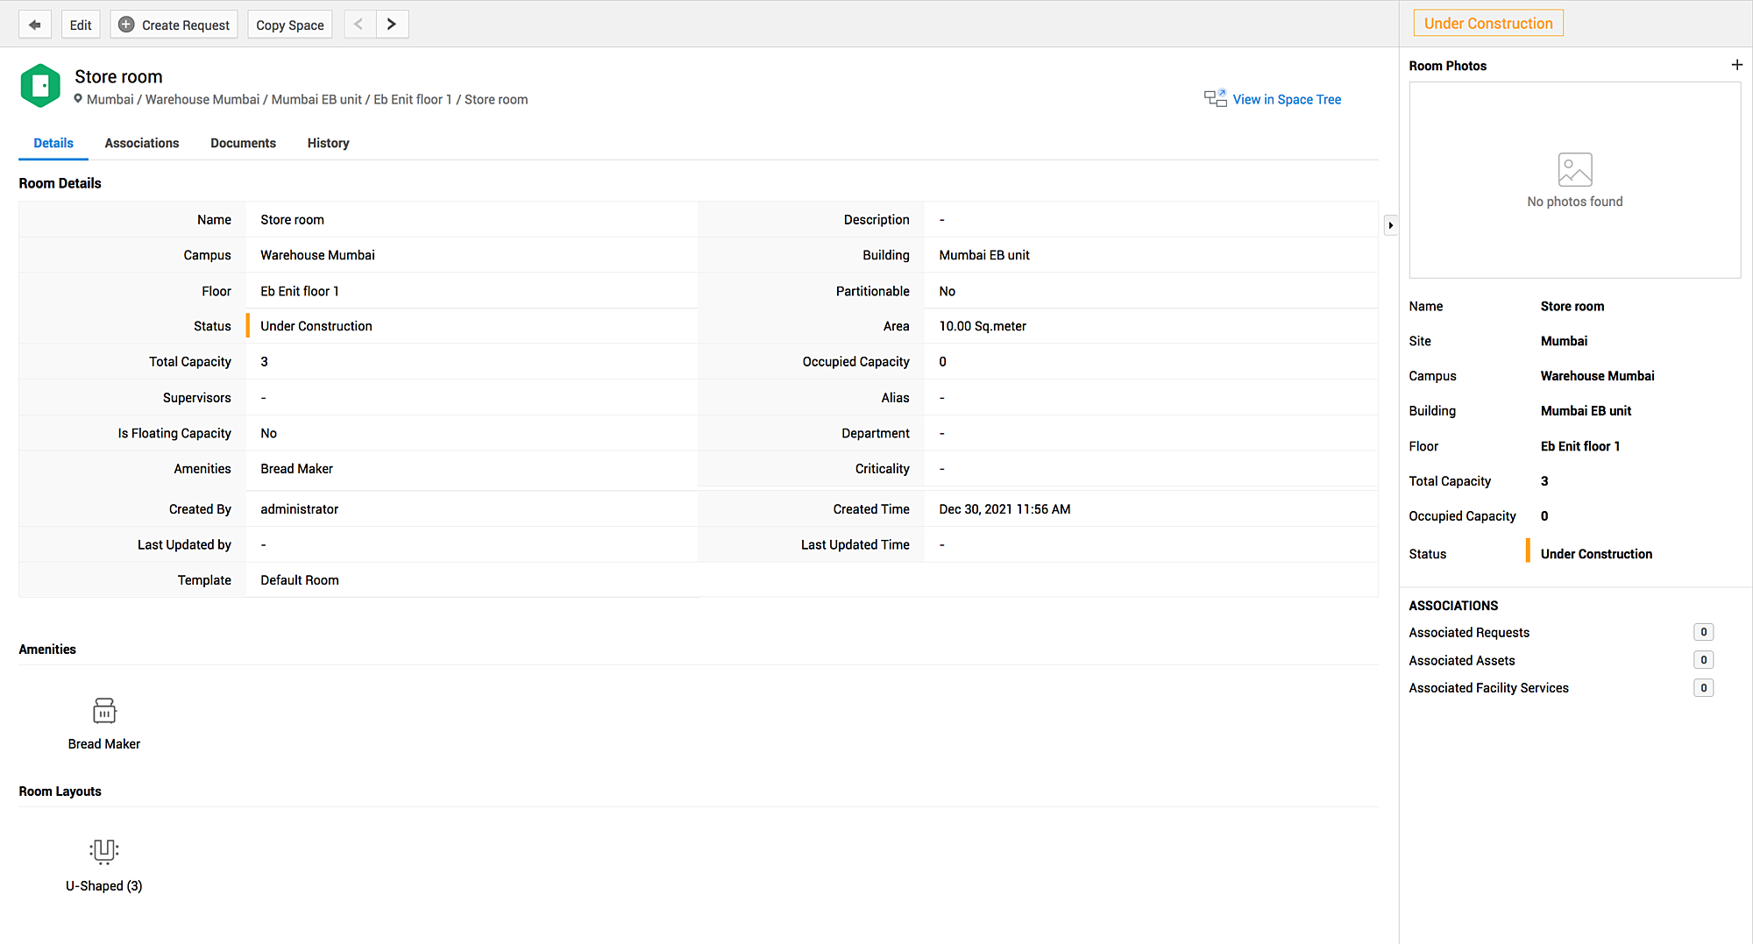
Task: Click Status value Under Construction in details table
Action: [316, 326]
